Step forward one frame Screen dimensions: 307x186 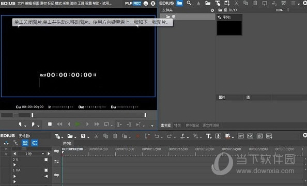click(x=87, y=124)
